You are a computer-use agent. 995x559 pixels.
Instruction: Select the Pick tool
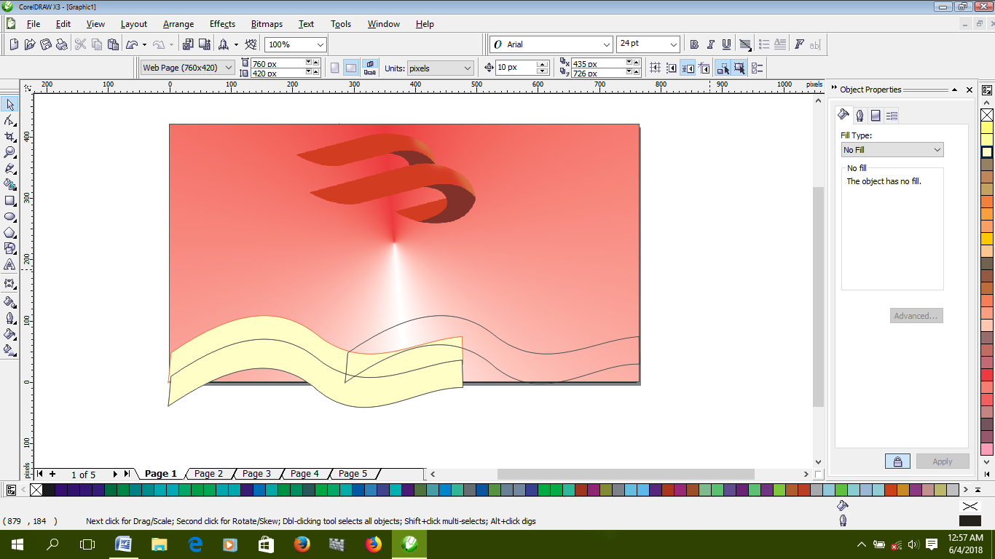(x=10, y=104)
